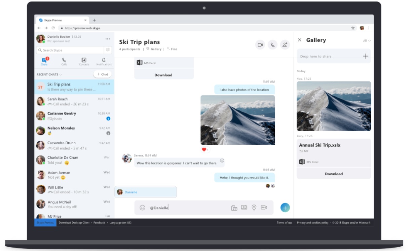Screen dimensions: 408x251
Task: Switch to the Contacts tab
Action: point(84,61)
